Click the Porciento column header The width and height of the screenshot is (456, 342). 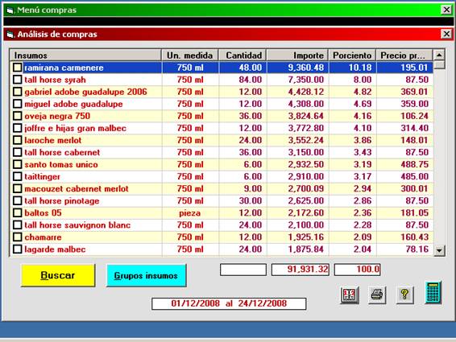[x=352, y=56]
